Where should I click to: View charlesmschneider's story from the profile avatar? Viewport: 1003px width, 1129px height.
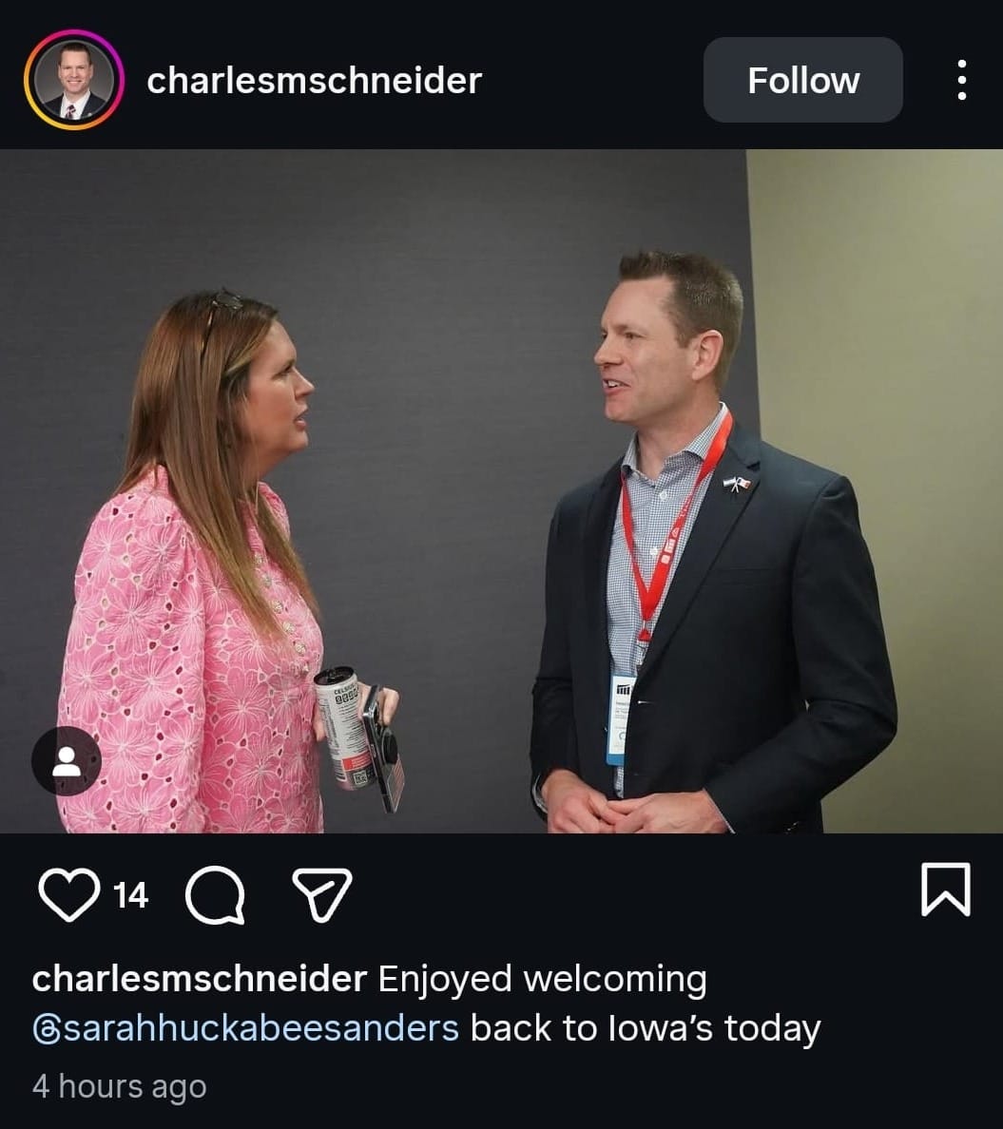click(73, 80)
